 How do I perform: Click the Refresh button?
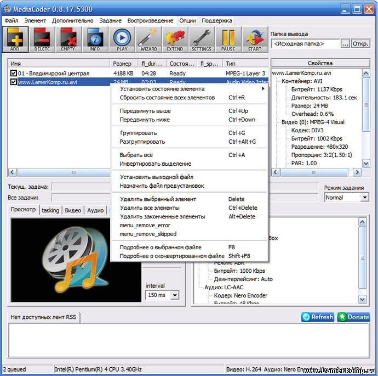click(317, 317)
